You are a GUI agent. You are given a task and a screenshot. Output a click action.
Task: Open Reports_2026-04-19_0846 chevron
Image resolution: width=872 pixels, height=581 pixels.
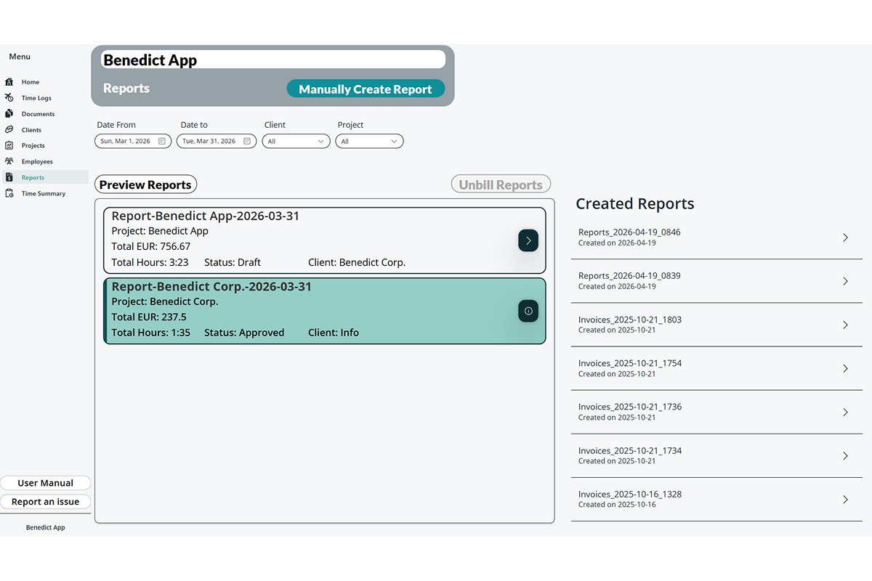click(x=845, y=237)
